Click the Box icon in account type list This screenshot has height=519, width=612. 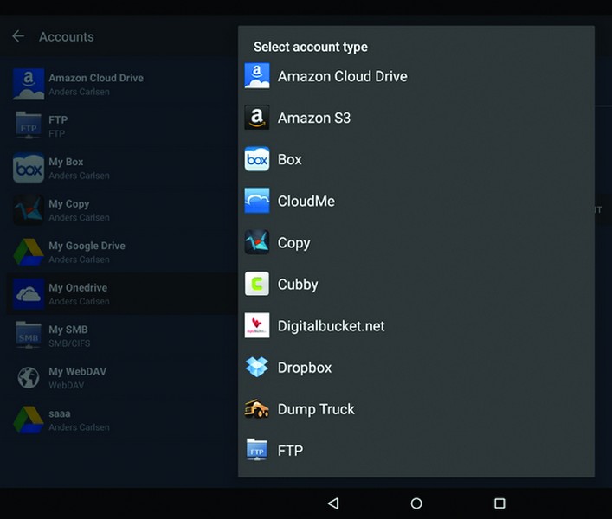(x=257, y=158)
